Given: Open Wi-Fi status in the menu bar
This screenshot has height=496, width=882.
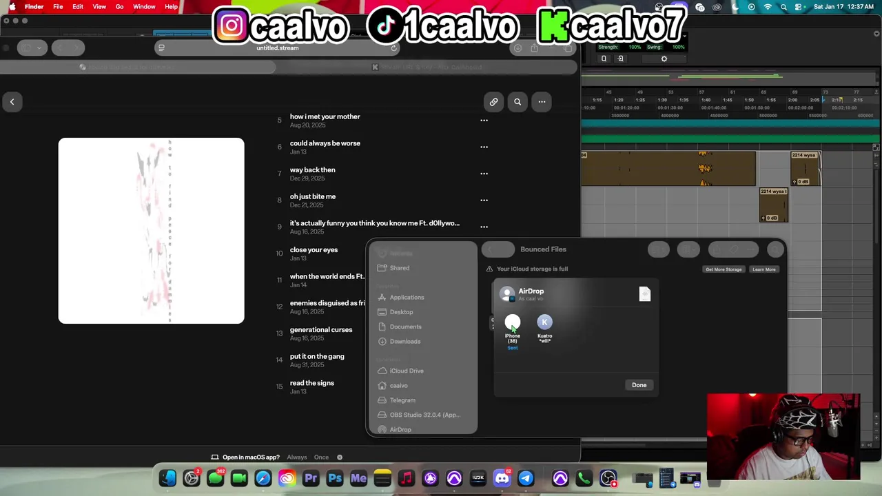Looking at the screenshot, I should (768, 7).
